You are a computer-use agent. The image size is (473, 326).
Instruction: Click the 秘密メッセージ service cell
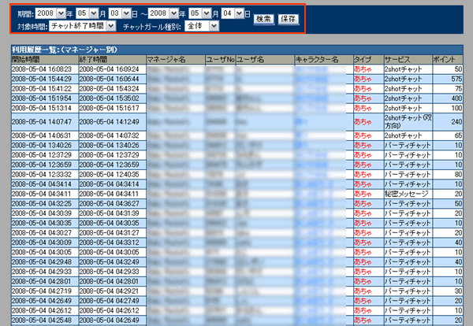(407, 193)
